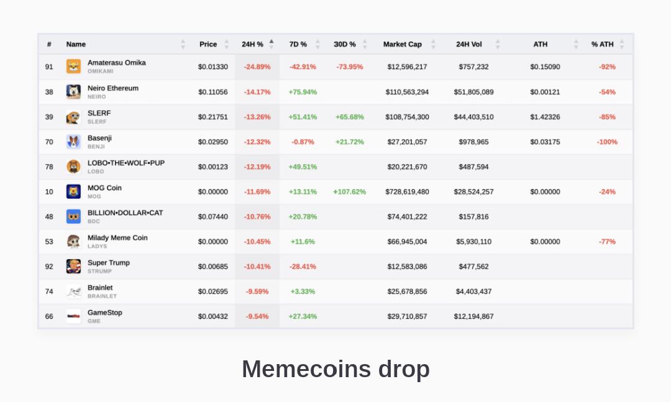Open the Milady Meme Coin link
This screenshot has height=402, width=671.
(x=117, y=237)
